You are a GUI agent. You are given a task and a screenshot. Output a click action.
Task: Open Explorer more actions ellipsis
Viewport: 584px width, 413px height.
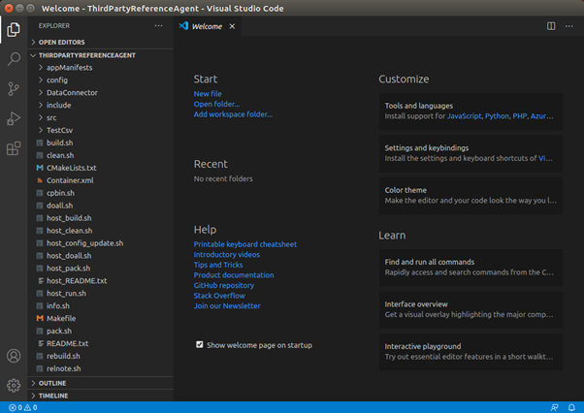click(159, 25)
